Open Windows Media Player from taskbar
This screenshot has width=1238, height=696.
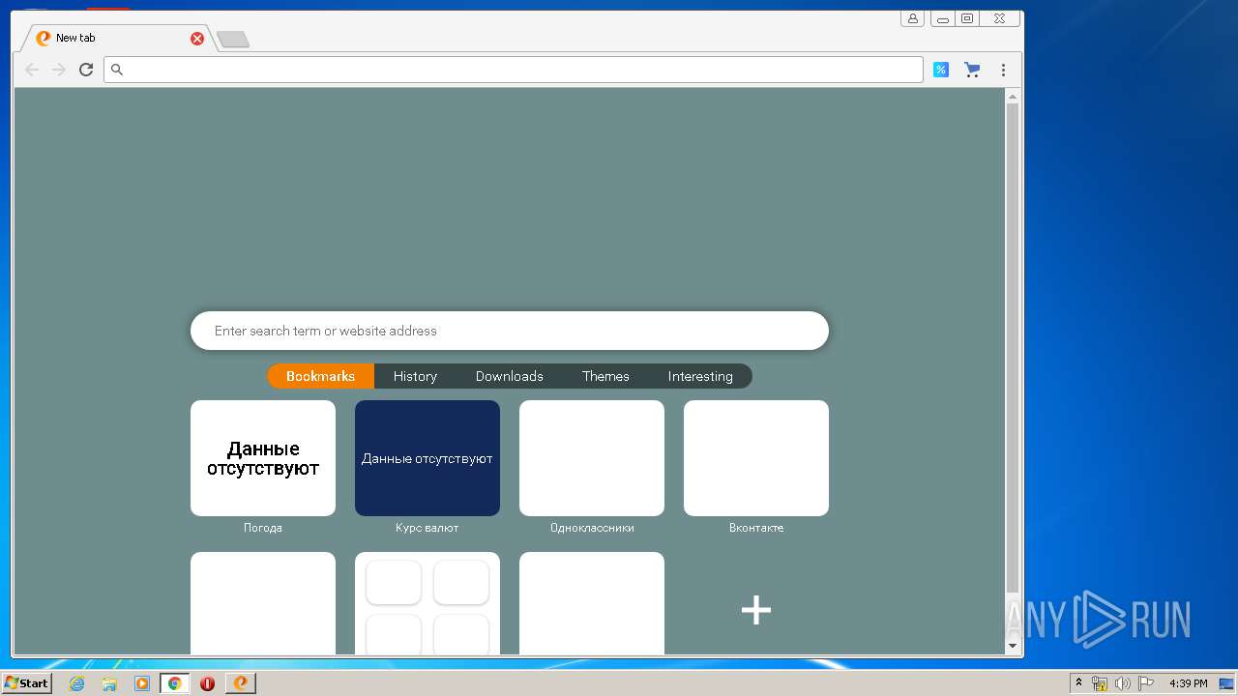(142, 683)
